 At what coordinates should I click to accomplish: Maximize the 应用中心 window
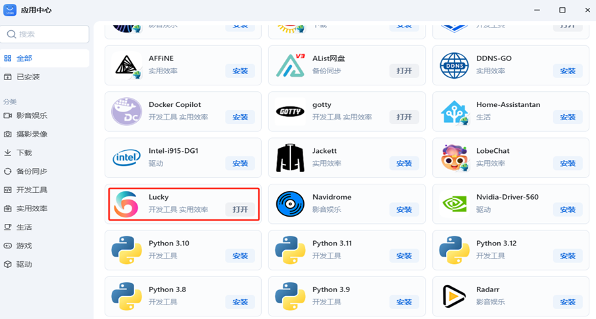[x=562, y=11]
